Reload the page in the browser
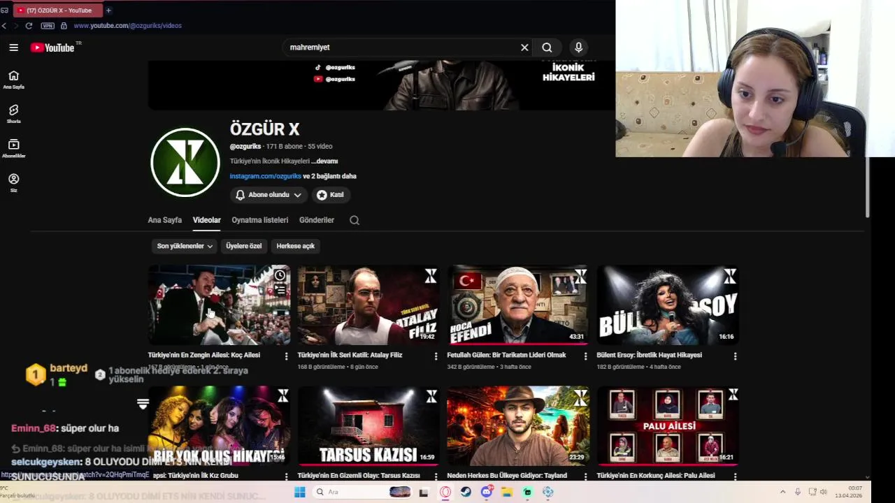 click(x=29, y=26)
